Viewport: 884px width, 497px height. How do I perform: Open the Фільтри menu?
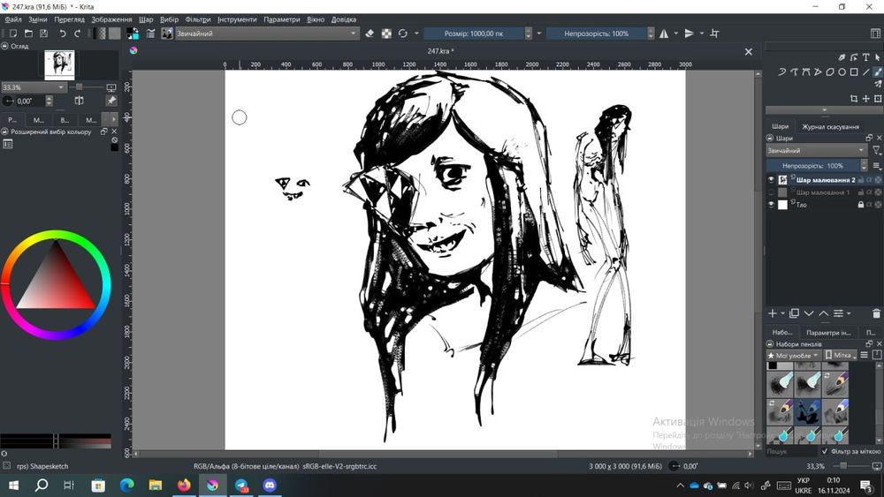tap(198, 19)
